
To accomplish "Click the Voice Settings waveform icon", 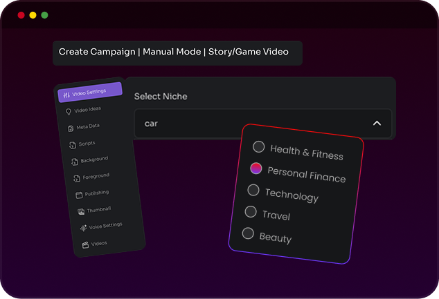I will coord(83,228).
